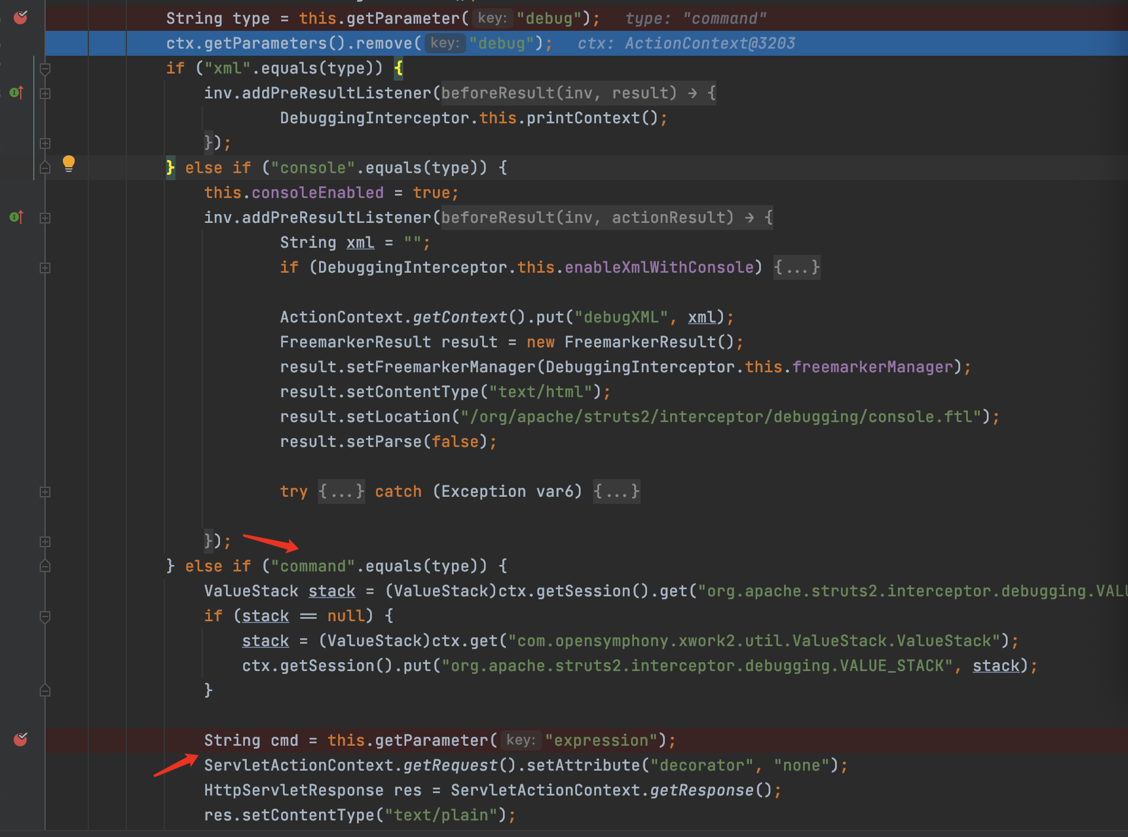Expand the fold marker at beforeResult(inv, result) lambda
1128x837 pixels.
coord(45,94)
